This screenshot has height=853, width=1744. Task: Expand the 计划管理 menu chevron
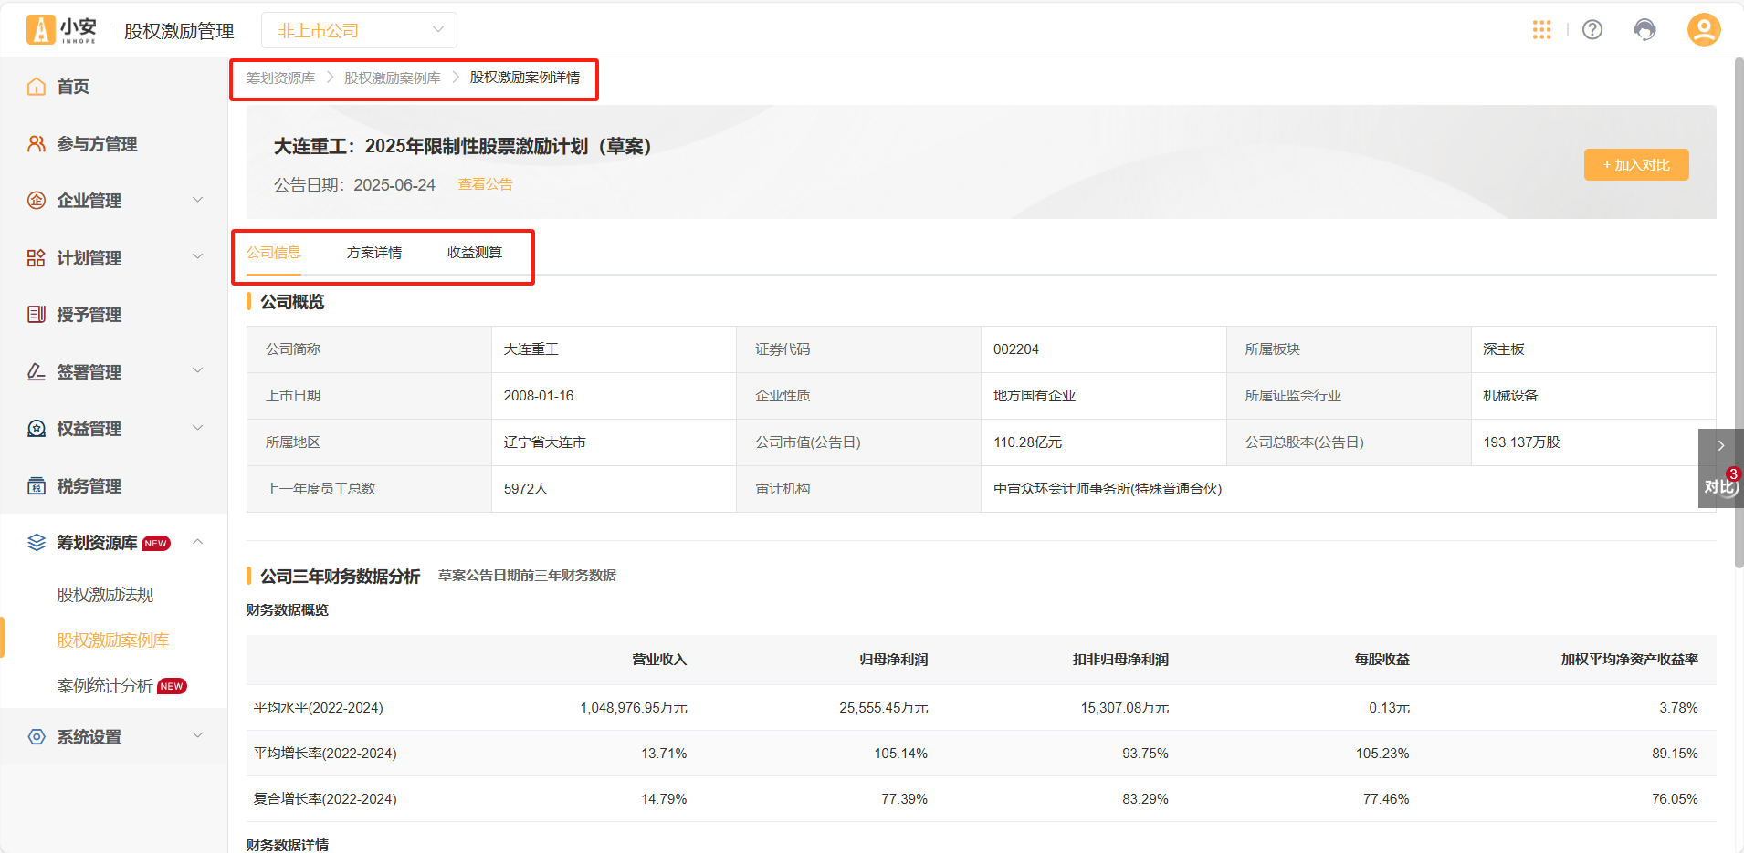coord(198,257)
